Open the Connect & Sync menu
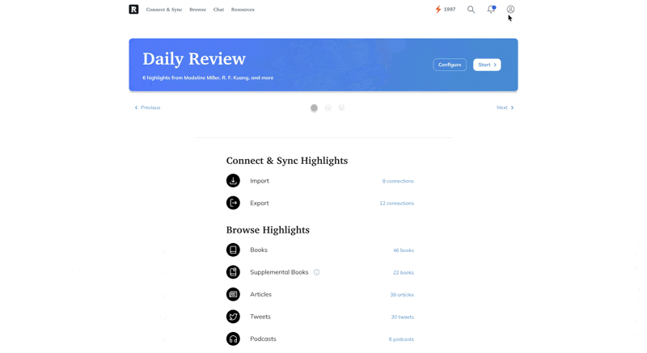This screenshot has height=353, width=647. pos(164,10)
